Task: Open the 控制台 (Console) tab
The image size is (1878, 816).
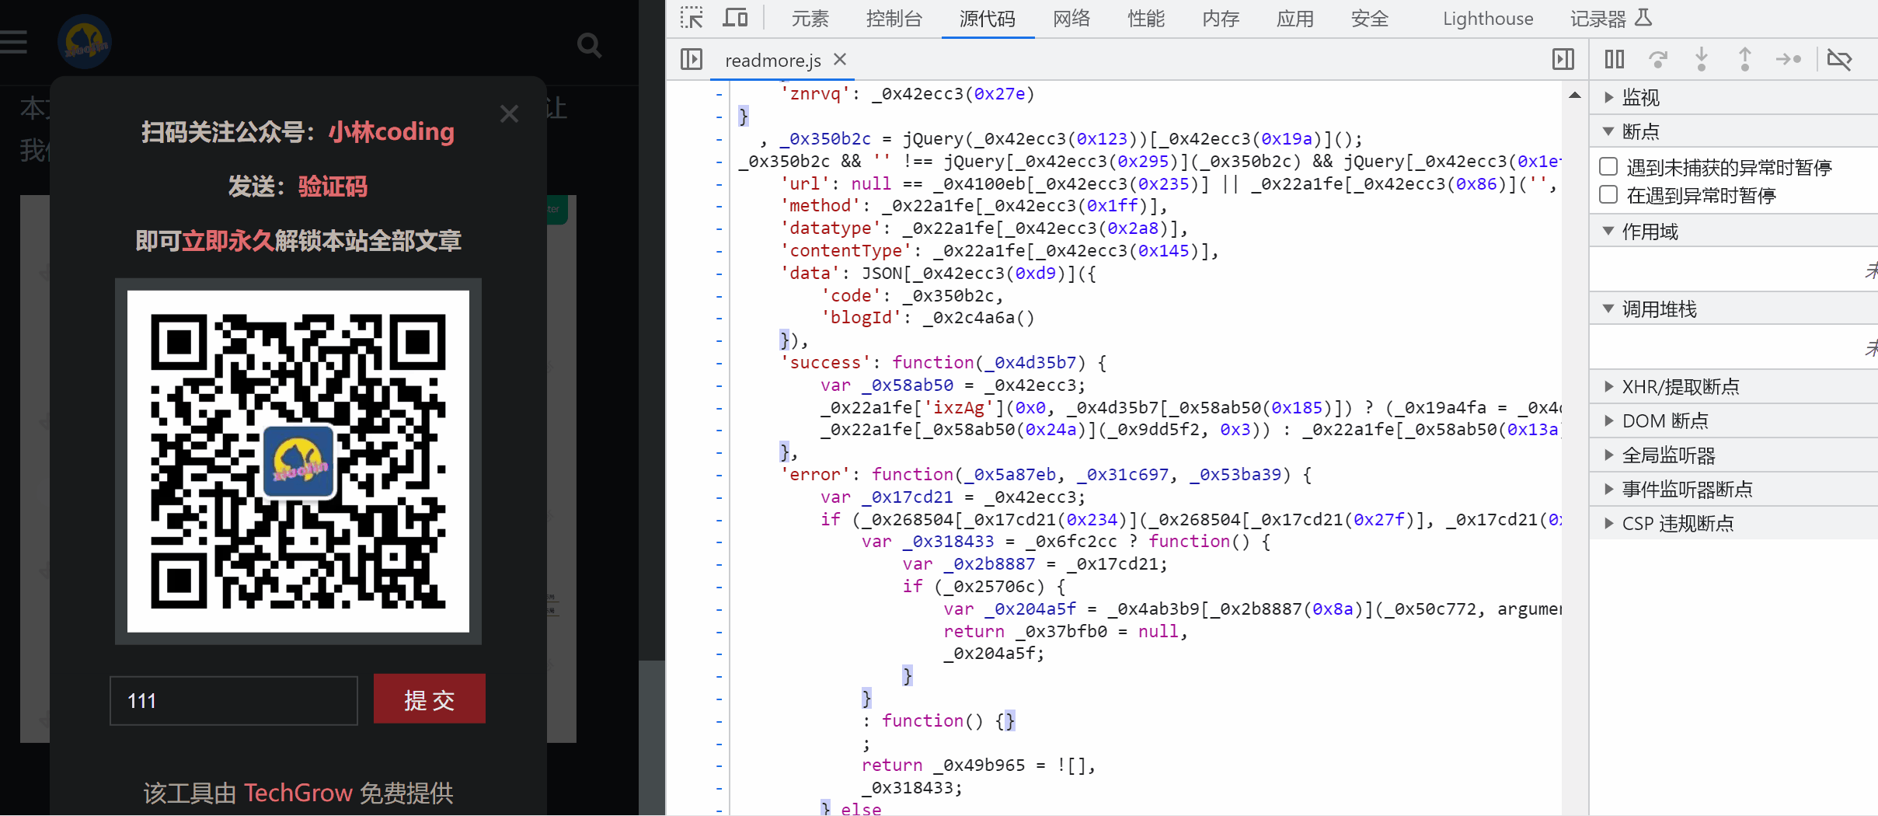Action: pyautogui.click(x=894, y=19)
